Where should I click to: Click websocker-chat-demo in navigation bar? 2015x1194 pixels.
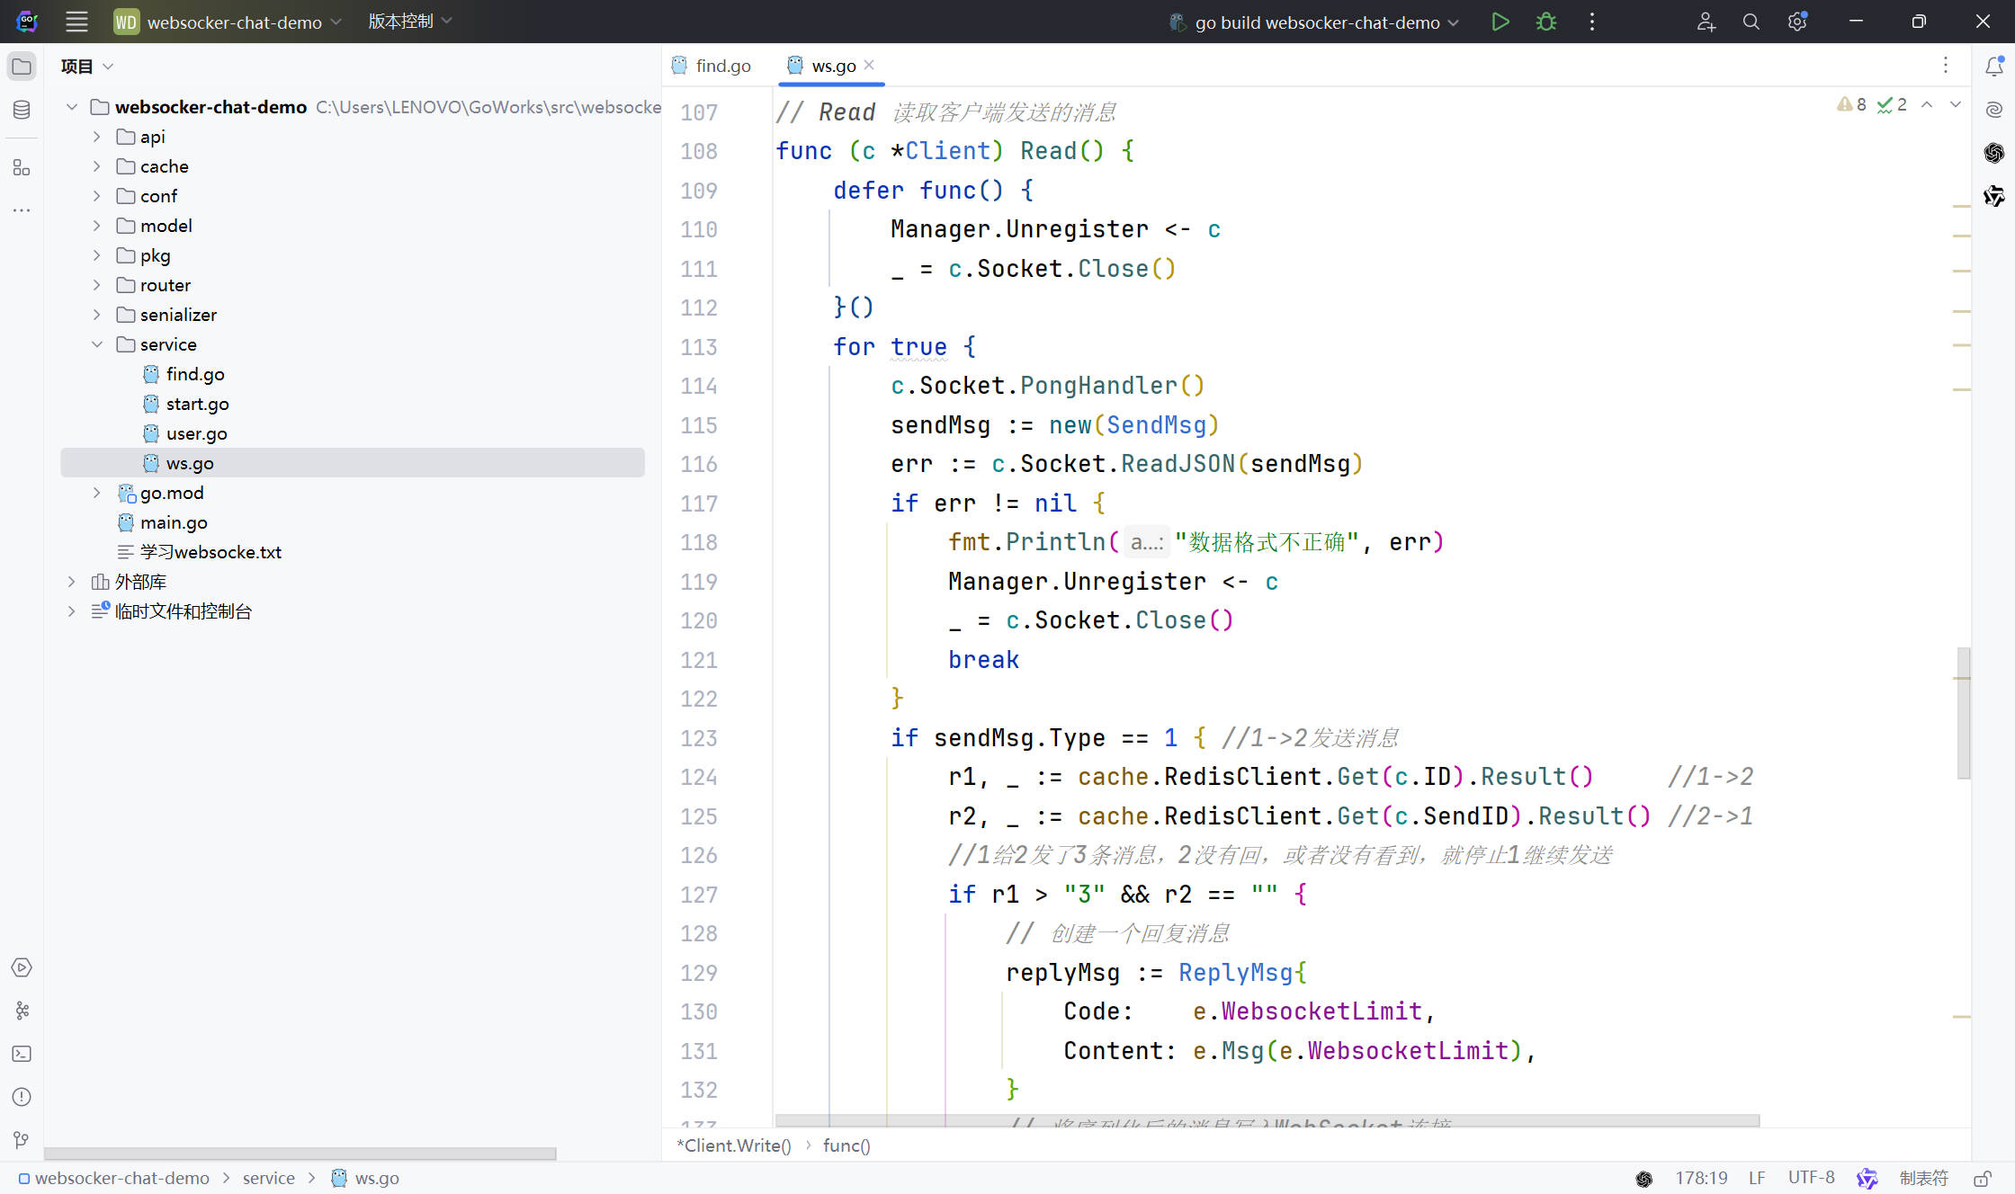click(x=114, y=1178)
